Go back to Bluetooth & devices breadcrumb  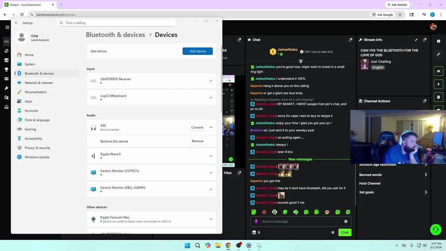tap(115, 35)
